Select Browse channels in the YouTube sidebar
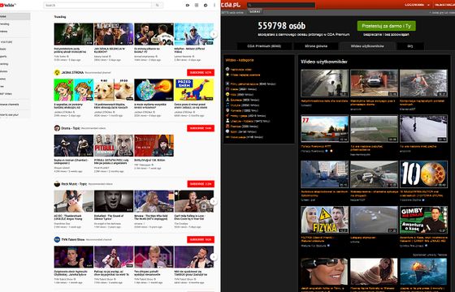Image resolution: width=455 pixels, height=292 pixels. coord(15,105)
